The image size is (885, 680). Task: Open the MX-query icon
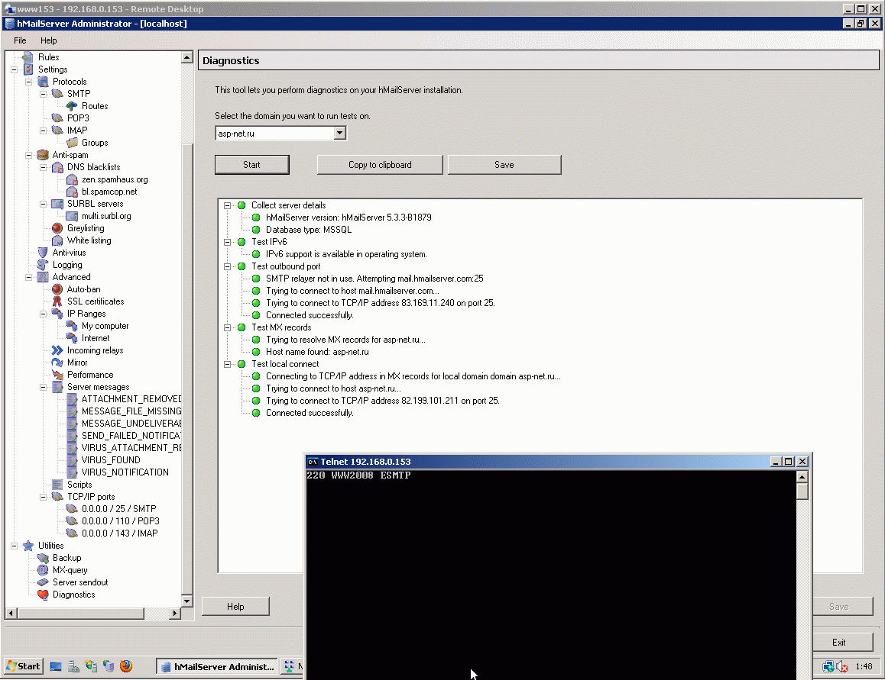[x=42, y=570]
